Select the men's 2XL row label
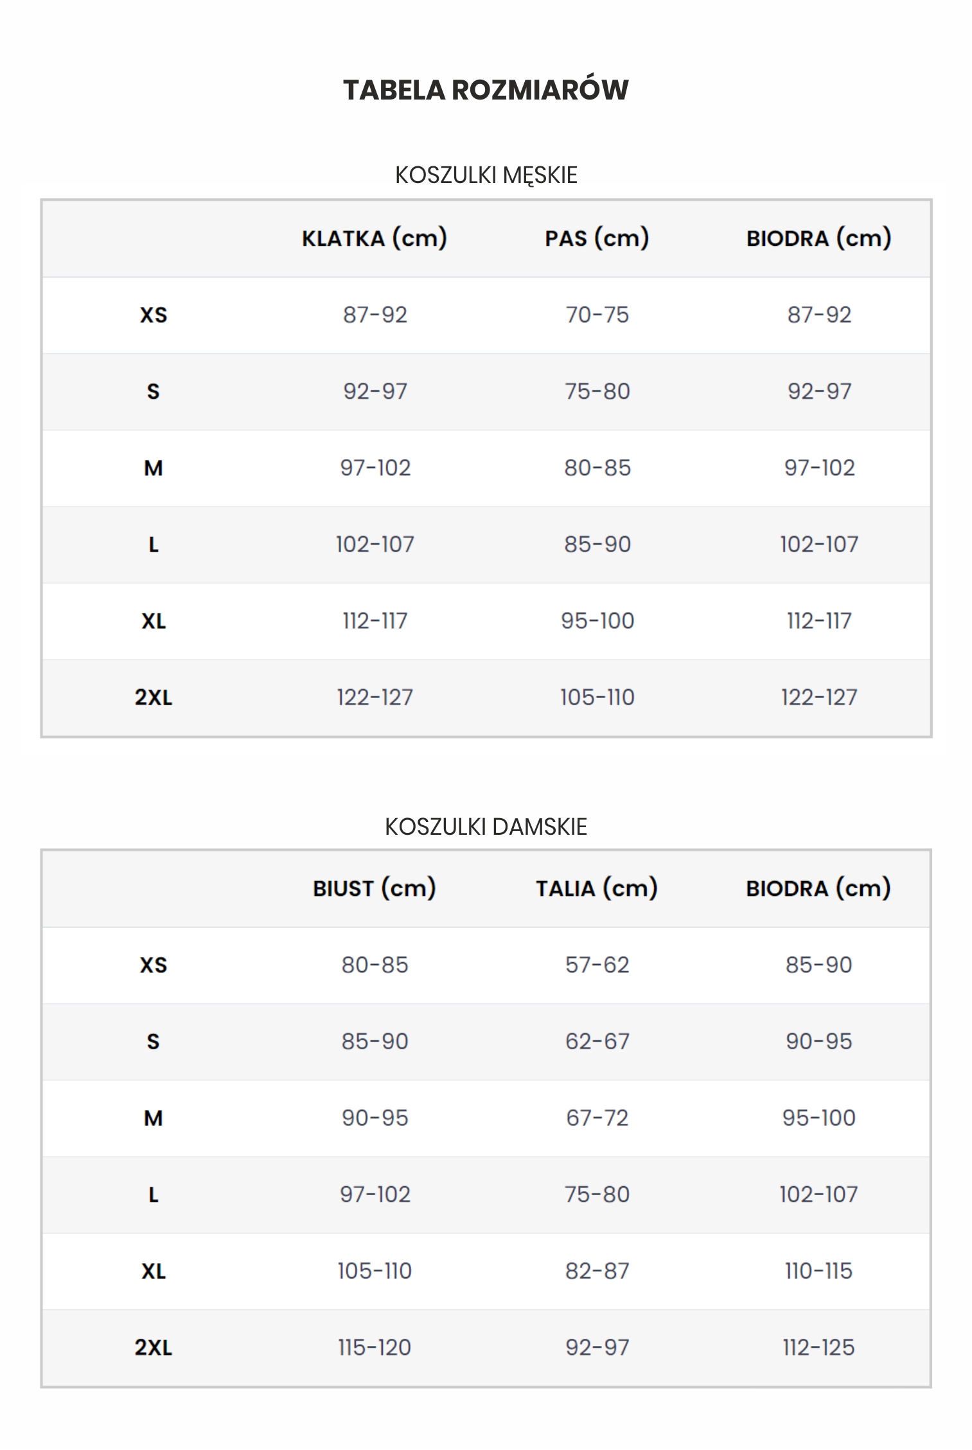Screen dimensions: 972x1450 pyautogui.click(x=154, y=697)
